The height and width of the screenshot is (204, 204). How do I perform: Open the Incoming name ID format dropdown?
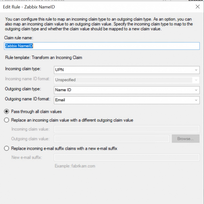[127, 80]
